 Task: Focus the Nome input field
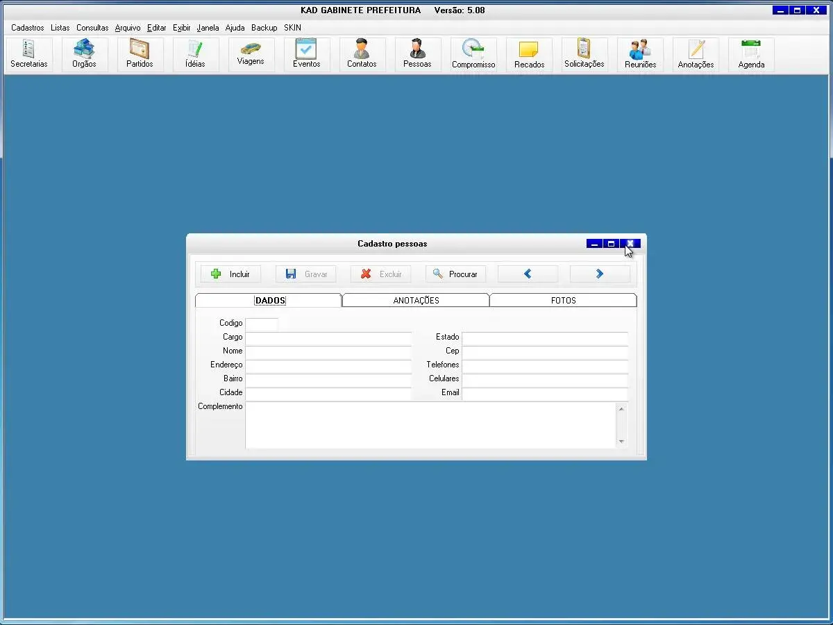click(x=328, y=352)
